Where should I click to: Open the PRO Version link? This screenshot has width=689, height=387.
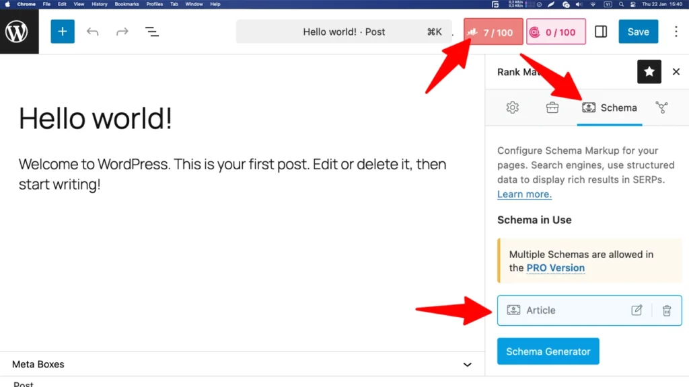(555, 267)
